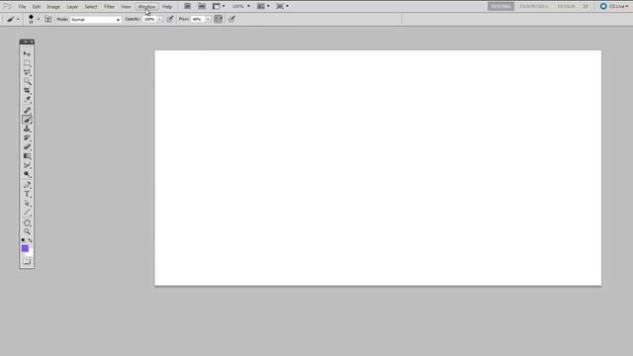Open the View menu
633x356 pixels.
click(126, 7)
